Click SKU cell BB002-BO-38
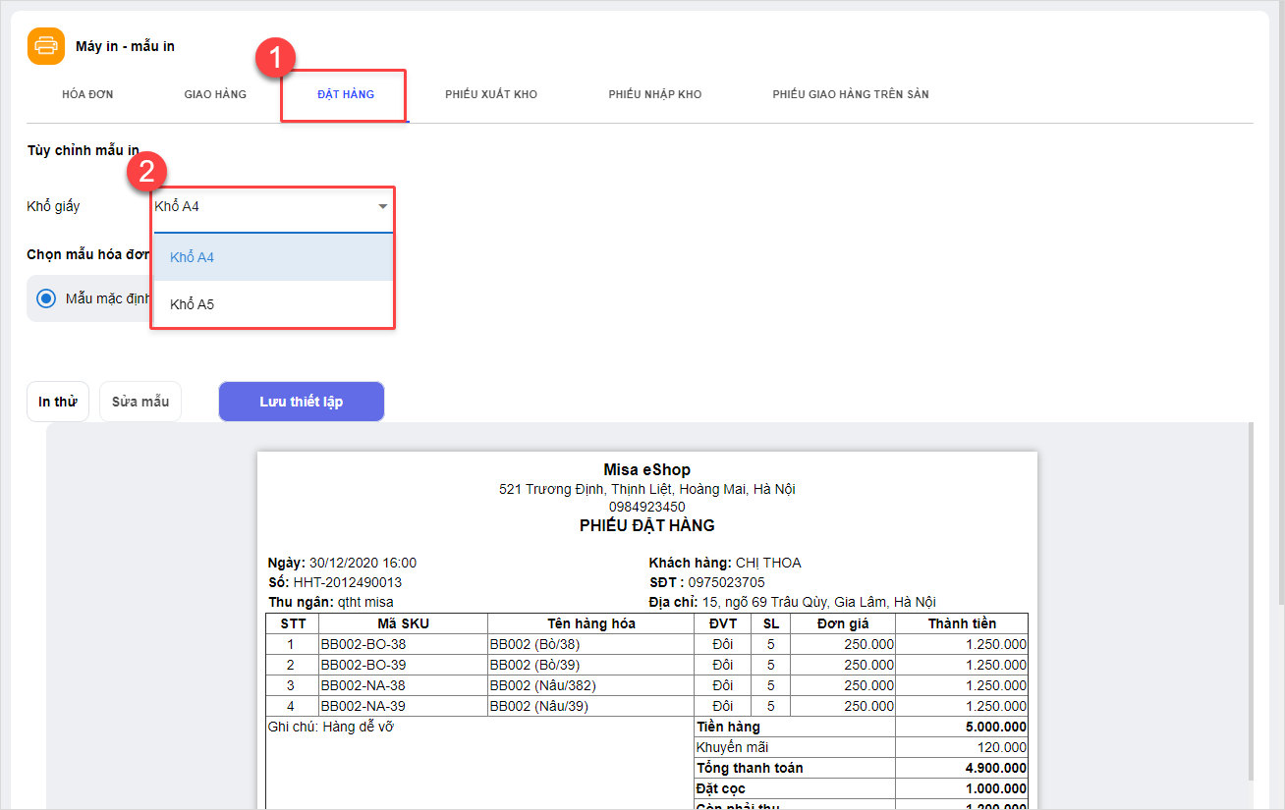Screen dimensions: 1285x810 tap(363, 645)
